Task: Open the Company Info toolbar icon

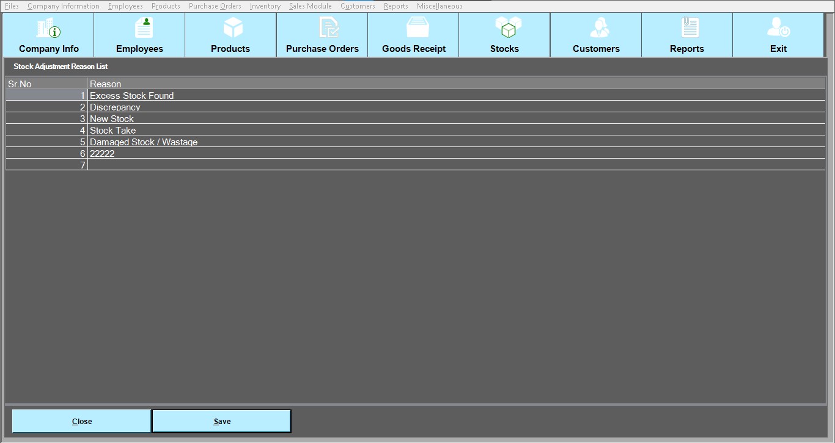Action: pyautogui.click(x=49, y=29)
